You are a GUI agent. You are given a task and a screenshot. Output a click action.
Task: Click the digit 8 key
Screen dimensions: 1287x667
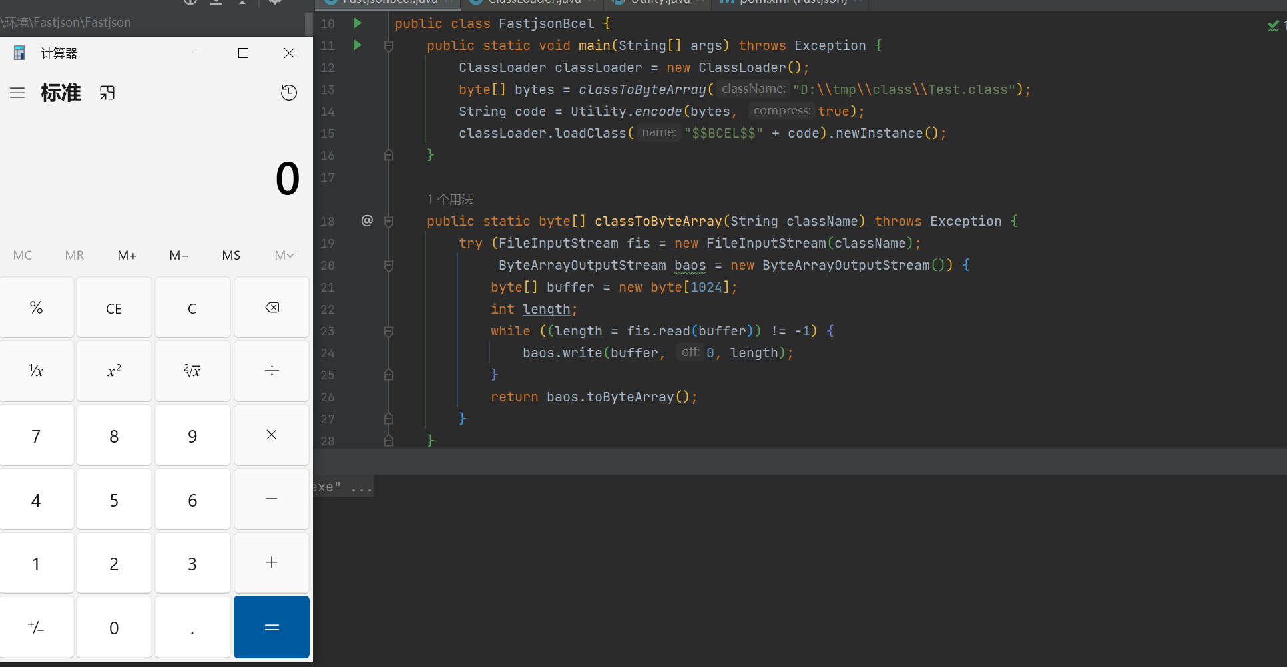[114, 435]
